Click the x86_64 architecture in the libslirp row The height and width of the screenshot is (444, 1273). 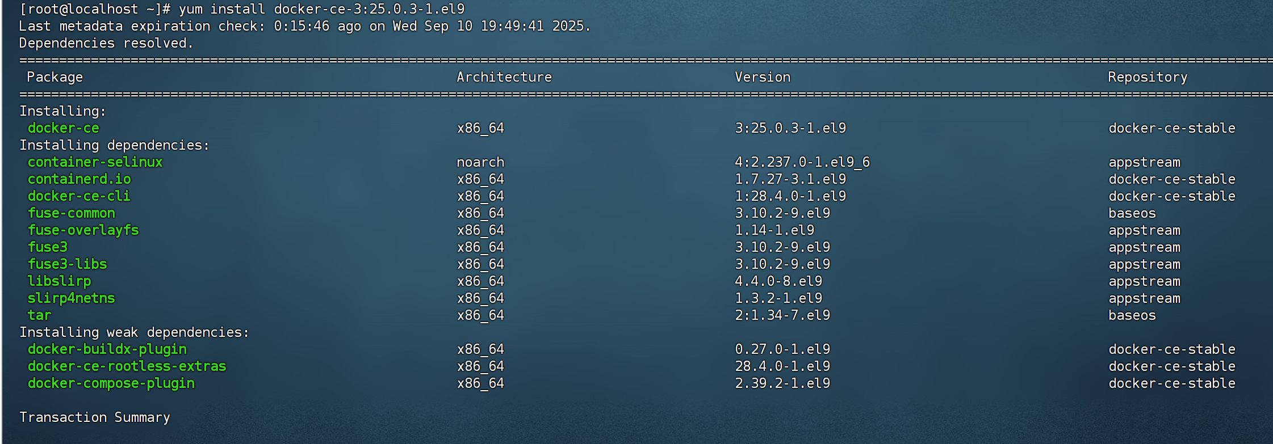(480, 281)
